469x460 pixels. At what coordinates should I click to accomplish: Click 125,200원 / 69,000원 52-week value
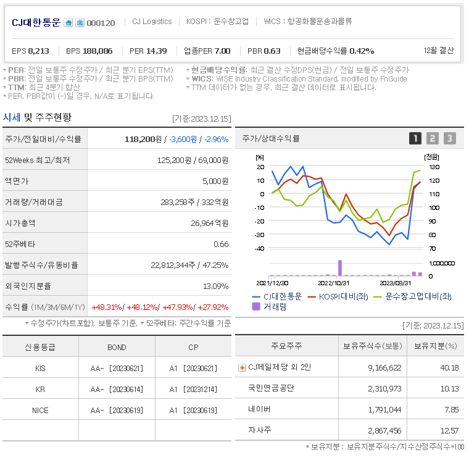[193, 161]
